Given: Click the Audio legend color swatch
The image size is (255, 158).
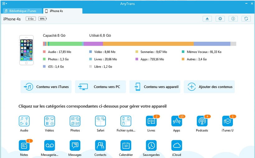Looking at the screenshot, I should [x=44, y=52].
